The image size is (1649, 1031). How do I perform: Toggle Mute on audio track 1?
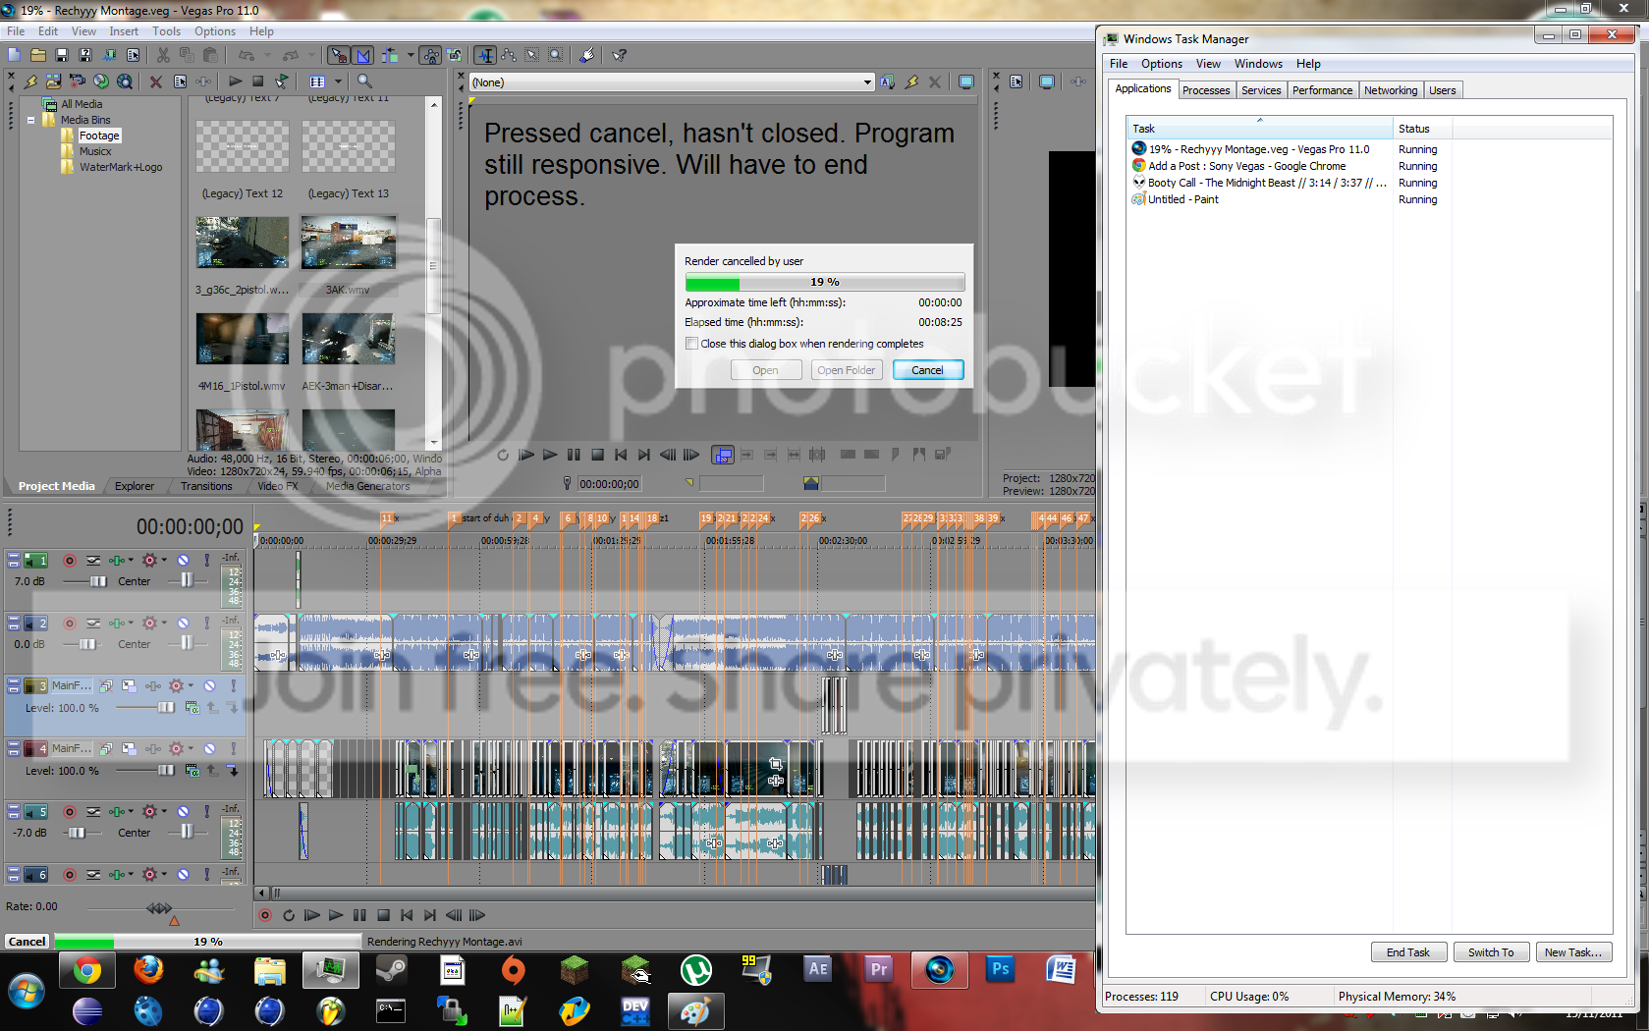(x=183, y=561)
